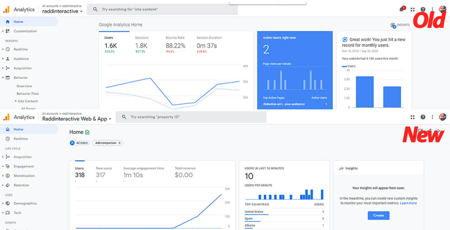Viewport: 450px width, 230px height.
Task: Open Overview under Behavior
Action: point(24,86)
